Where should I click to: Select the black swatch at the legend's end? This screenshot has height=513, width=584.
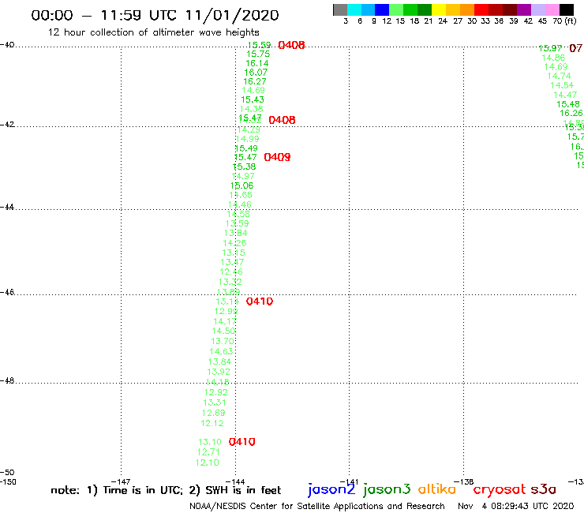click(x=566, y=9)
